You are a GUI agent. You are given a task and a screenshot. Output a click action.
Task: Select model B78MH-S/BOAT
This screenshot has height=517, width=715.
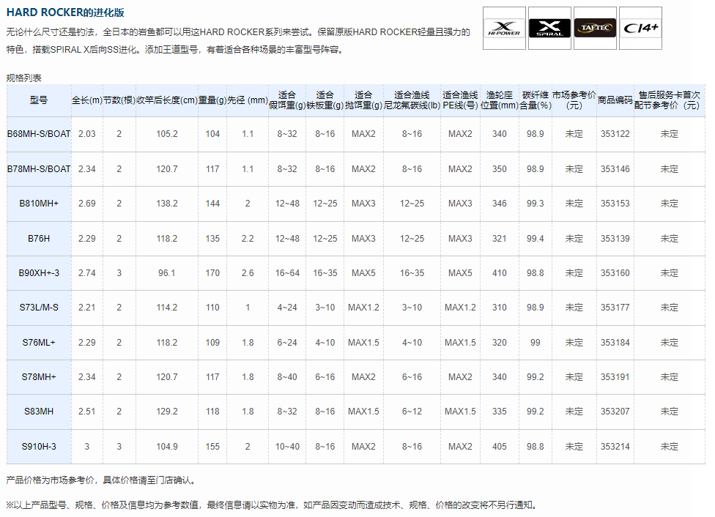[x=39, y=169]
